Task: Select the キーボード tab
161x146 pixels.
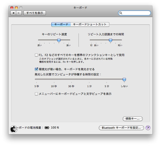Action: [x=61, y=24]
